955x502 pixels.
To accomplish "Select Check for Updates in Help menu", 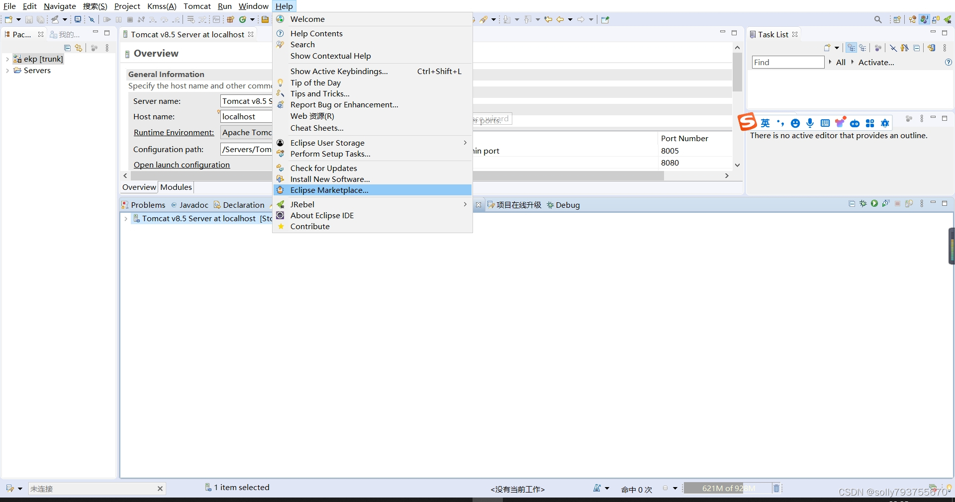I will coord(323,168).
